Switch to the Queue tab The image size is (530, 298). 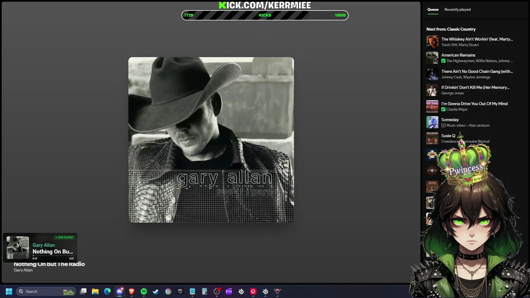point(433,10)
